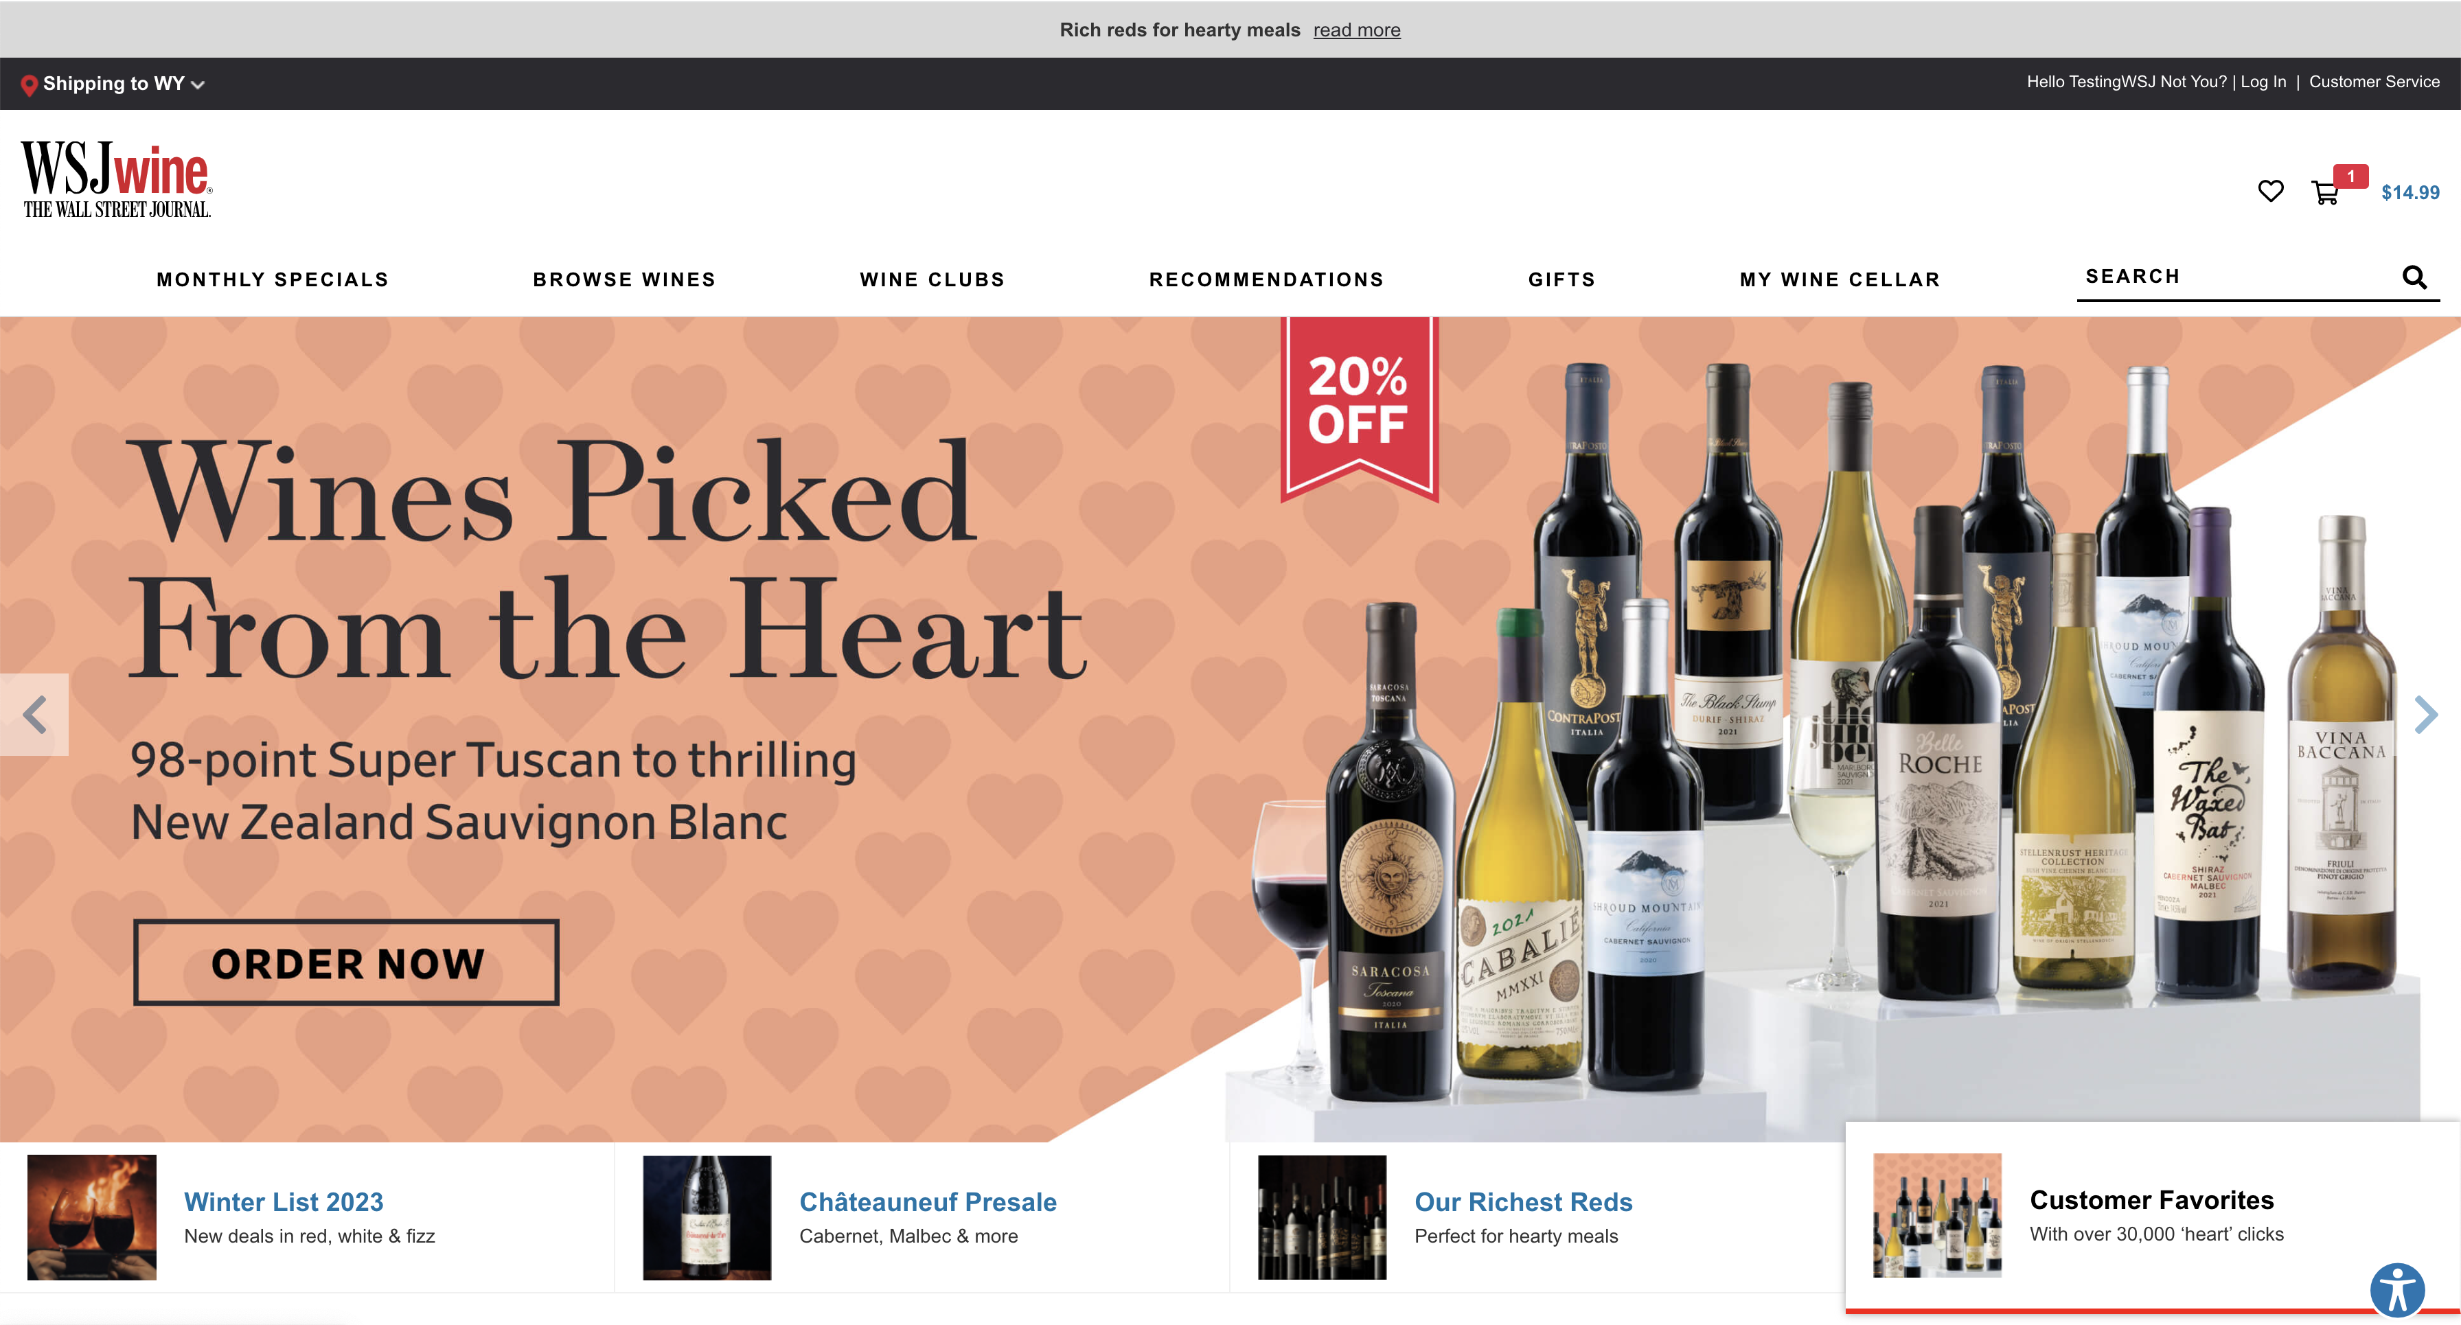Advance to next carousel slide arrow
The height and width of the screenshot is (1325, 2461).
[2425, 715]
